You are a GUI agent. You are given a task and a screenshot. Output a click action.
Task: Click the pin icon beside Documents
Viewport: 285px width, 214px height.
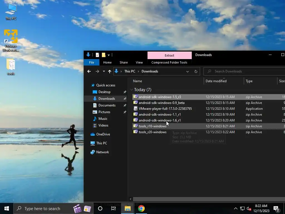click(125, 105)
